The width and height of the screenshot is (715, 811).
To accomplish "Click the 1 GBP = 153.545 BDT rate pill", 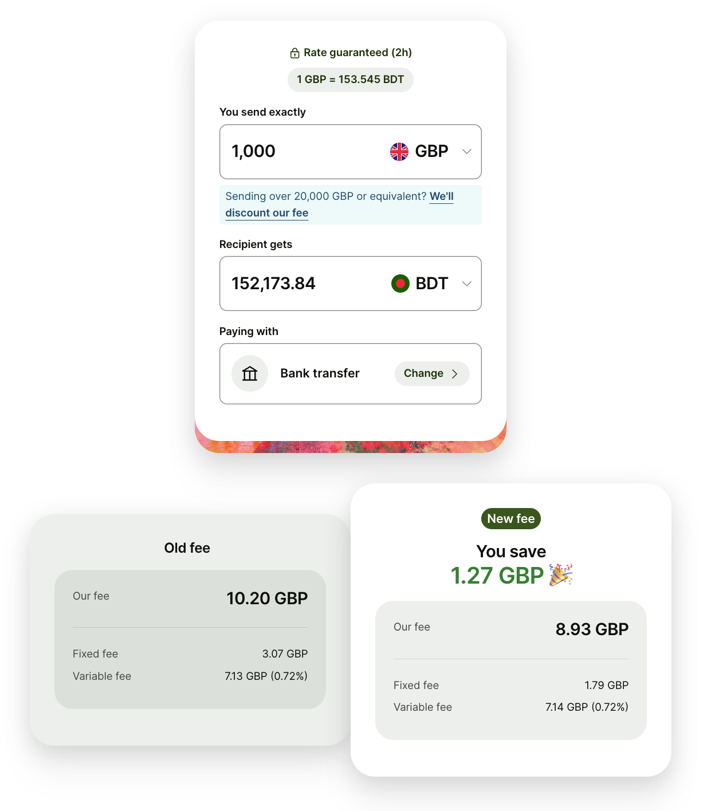I will [350, 80].
